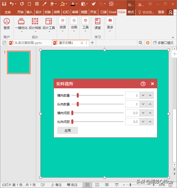This screenshot has height=188, width=177.
Task: Switch to slide sorter view
Action: (97, 185)
